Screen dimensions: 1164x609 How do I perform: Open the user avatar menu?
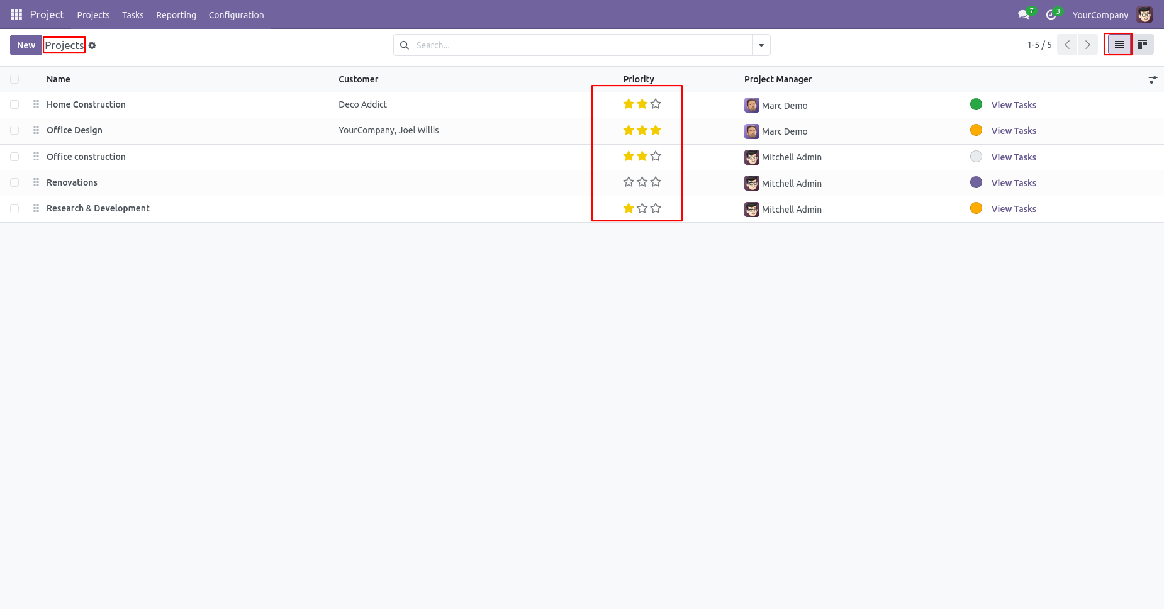click(x=1144, y=14)
